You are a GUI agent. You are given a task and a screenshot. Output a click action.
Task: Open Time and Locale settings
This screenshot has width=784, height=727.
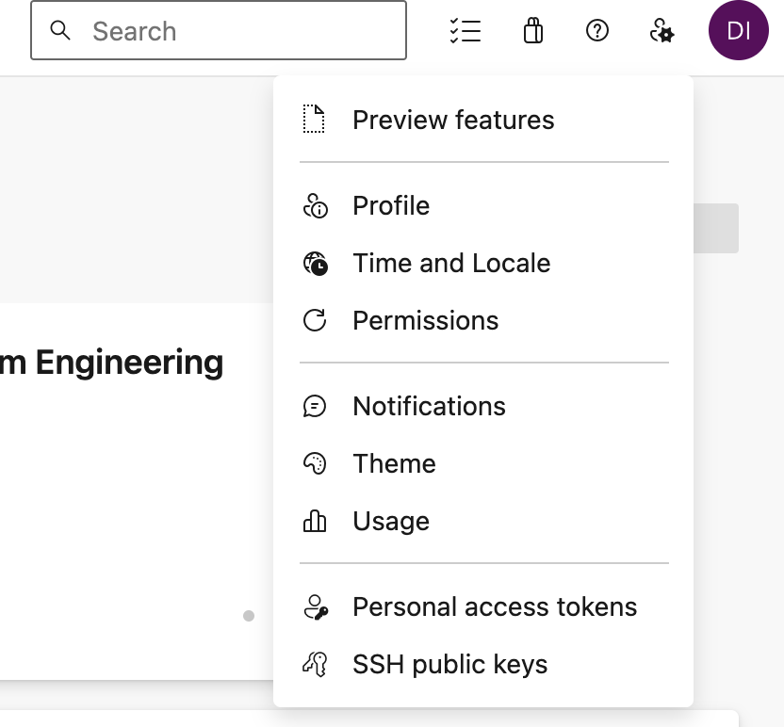pos(483,264)
